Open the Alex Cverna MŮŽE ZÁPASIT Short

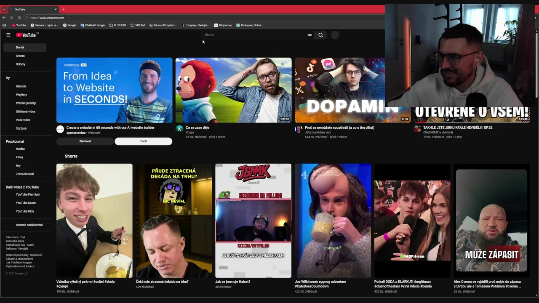491,221
